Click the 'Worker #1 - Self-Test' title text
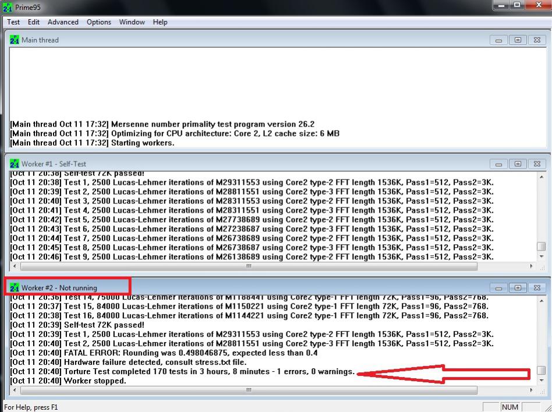 [54, 164]
